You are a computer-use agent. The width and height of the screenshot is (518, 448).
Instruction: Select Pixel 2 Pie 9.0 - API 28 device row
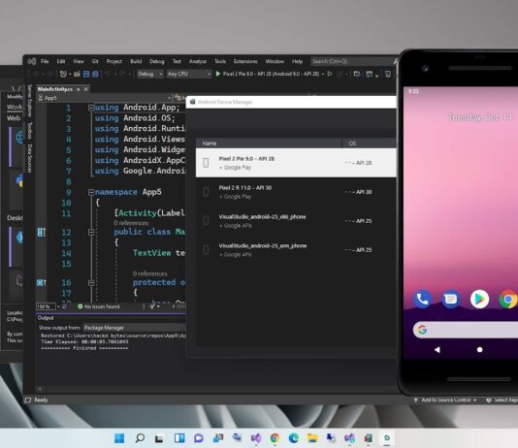(296, 163)
